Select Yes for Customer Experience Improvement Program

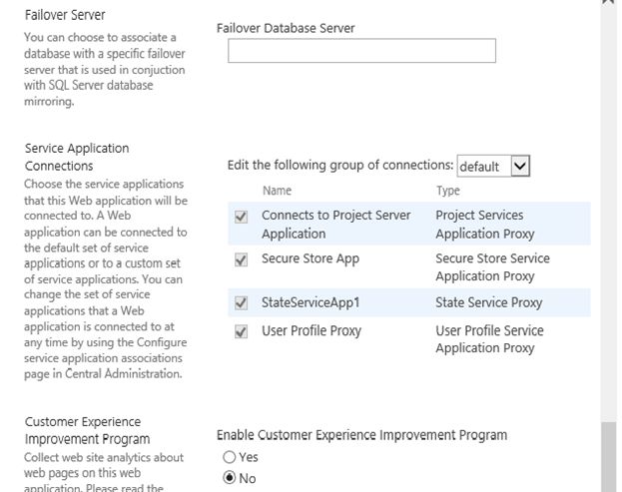(230, 456)
